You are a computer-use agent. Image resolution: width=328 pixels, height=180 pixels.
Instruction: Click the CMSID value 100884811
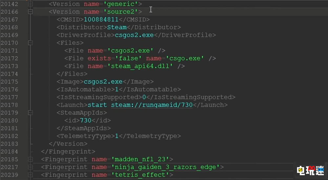pyautogui.click(x=101, y=19)
